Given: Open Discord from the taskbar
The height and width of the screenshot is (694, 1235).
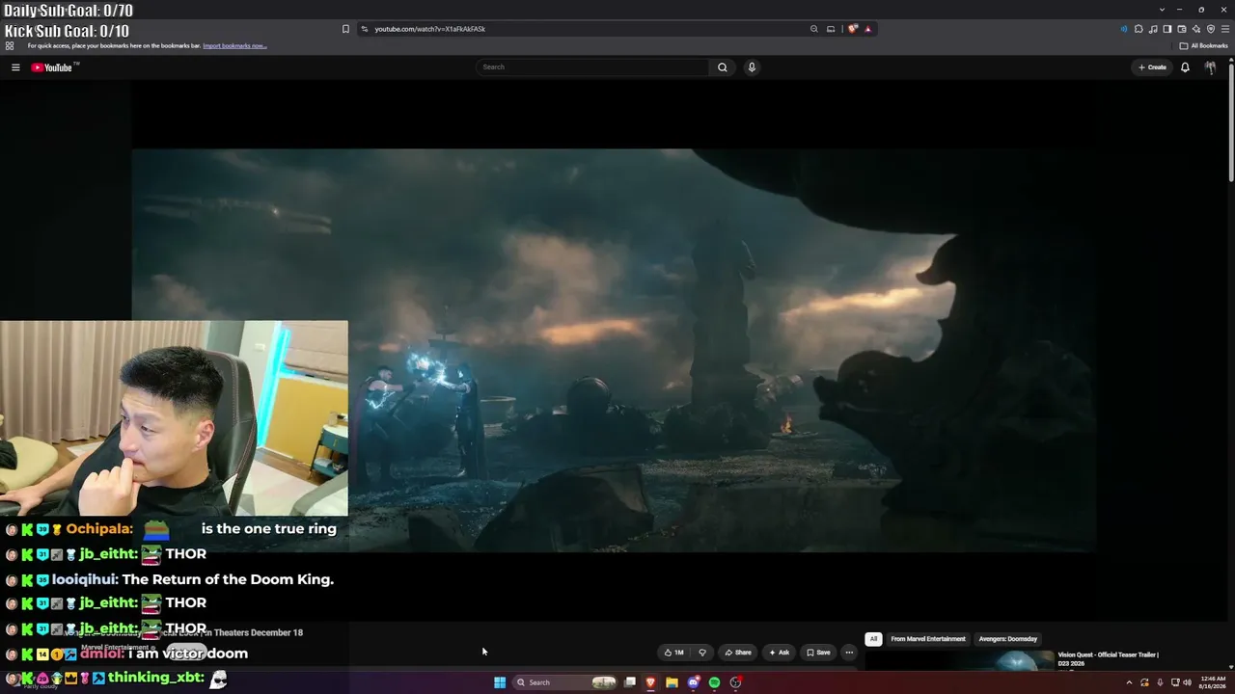Looking at the screenshot, I should click(x=693, y=682).
